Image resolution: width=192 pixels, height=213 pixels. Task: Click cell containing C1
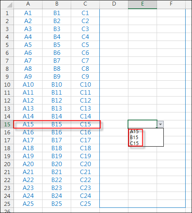point(85,13)
